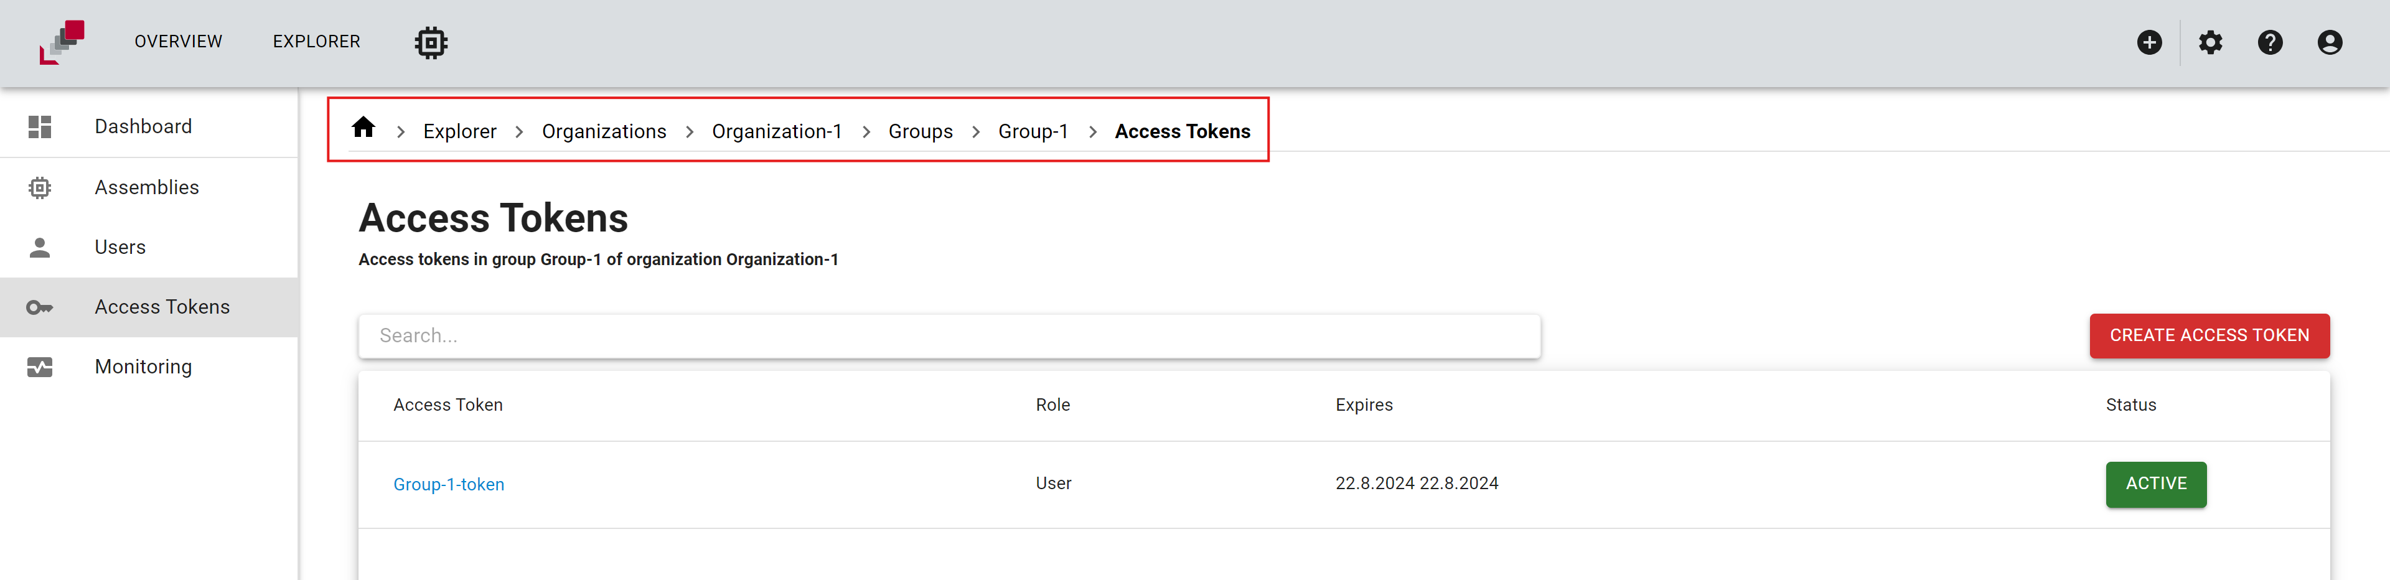Open the Organization-1 breadcrumb link
The height and width of the screenshot is (580, 2390).
pyautogui.click(x=777, y=132)
